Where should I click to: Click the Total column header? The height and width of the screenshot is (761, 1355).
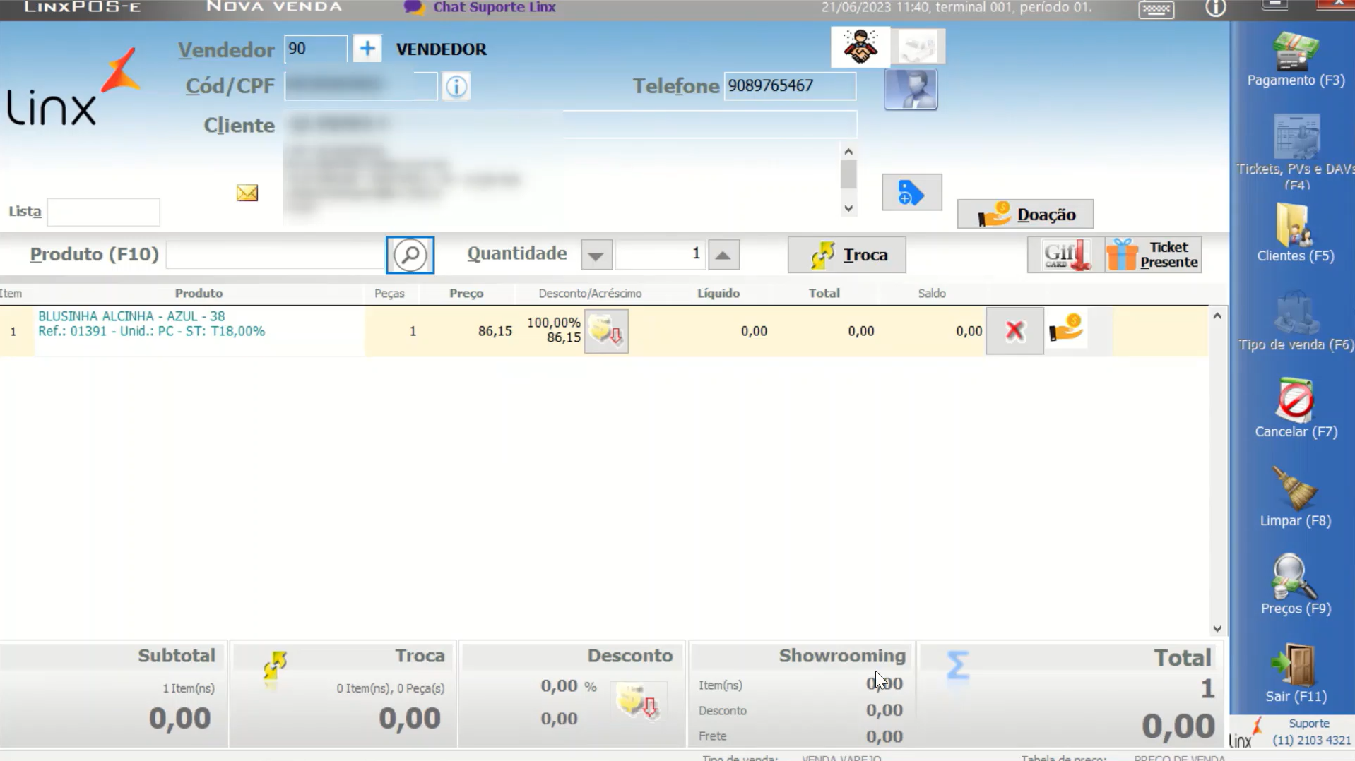pyautogui.click(x=824, y=294)
